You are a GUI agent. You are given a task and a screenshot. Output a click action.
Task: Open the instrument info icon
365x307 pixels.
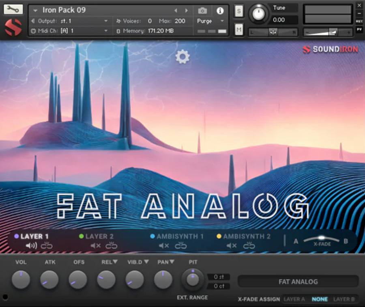[220, 11]
